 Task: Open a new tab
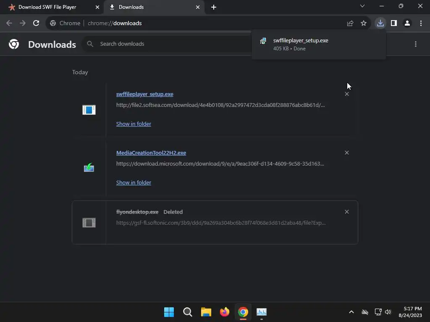click(x=214, y=7)
